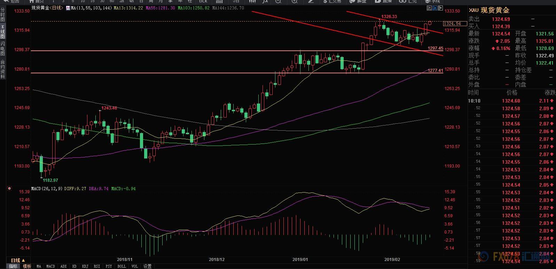Select the 指标 tab at bottom

click(13, 266)
